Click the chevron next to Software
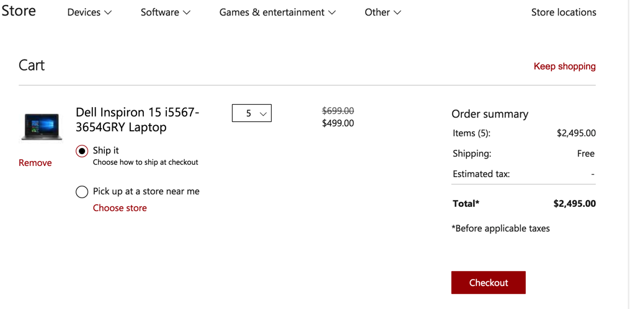 [187, 12]
